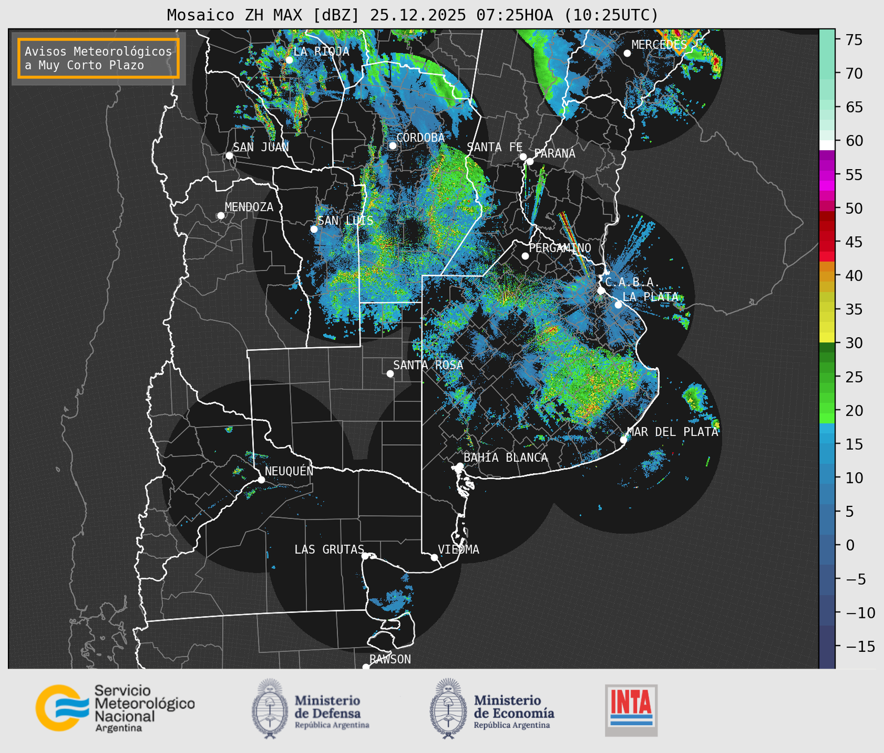Click the Ministerio de Economía emblem
Screen dimensions: 884x753
(x=449, y=708)
